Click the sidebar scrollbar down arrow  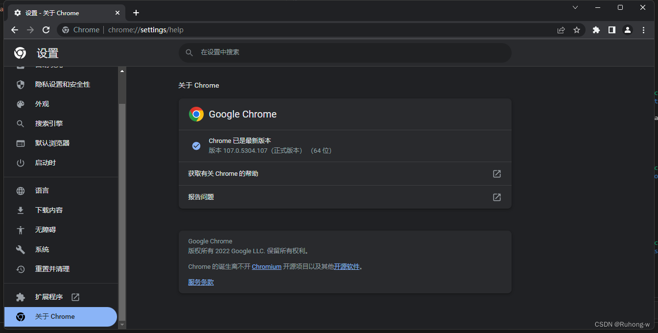point(122,325)
